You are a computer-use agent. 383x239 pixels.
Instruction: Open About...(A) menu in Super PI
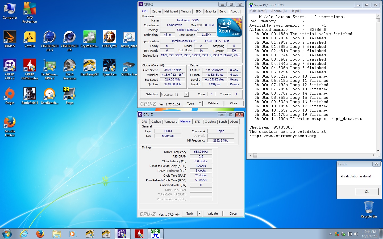(279, 11)
